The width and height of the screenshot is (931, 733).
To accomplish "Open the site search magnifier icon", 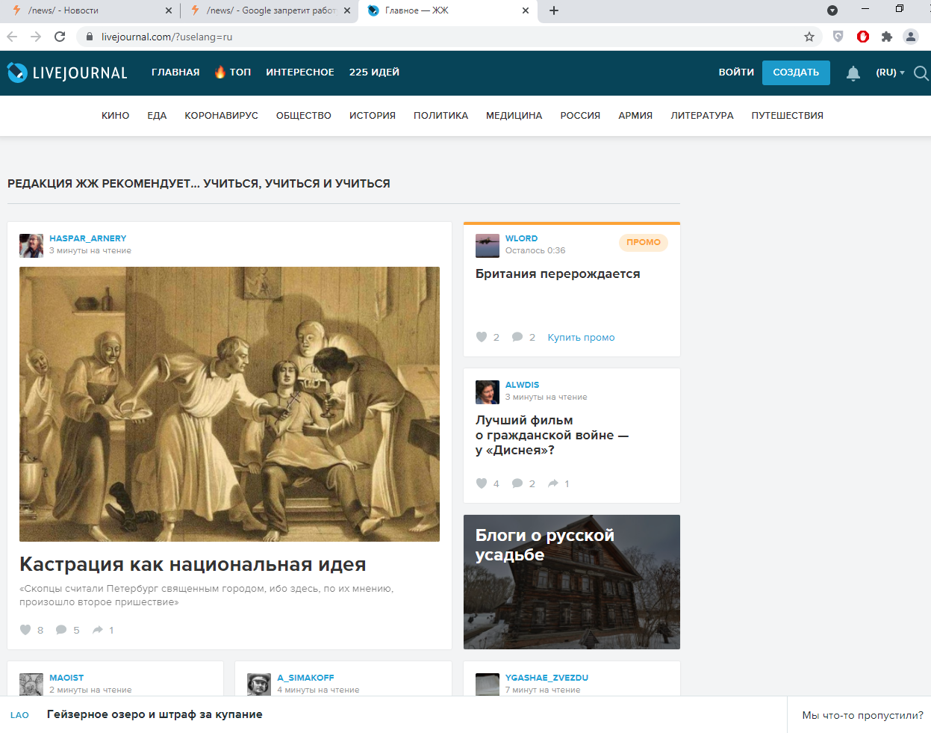I will [921, 72].
